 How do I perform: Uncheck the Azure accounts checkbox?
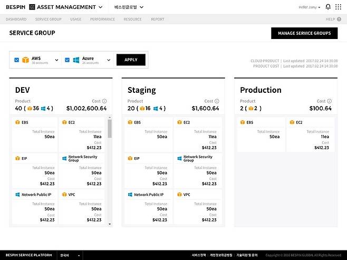67,60
